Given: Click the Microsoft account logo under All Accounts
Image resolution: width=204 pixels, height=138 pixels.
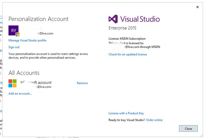Looking at the screenshot, I should (x=13, y=83).
